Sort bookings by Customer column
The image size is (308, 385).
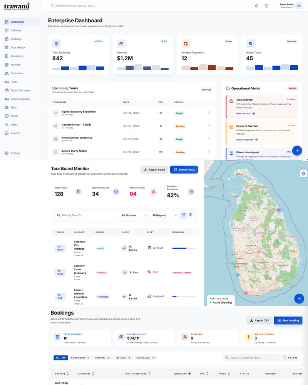click(86, 374)
